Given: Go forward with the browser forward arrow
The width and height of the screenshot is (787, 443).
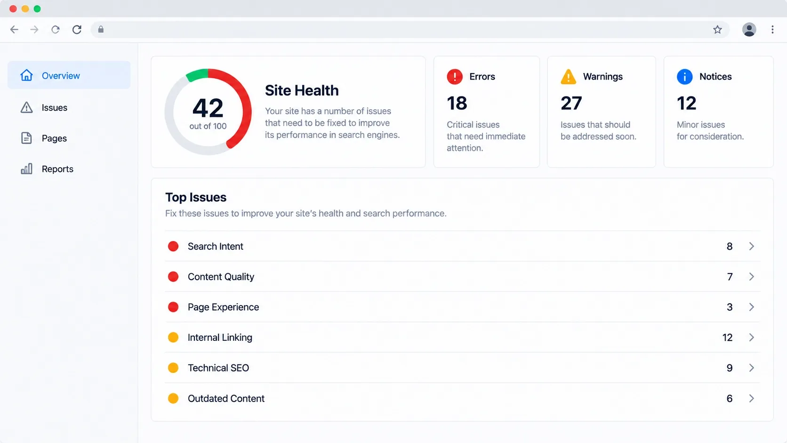Looking at the screenshot, I should coord(34,30).
